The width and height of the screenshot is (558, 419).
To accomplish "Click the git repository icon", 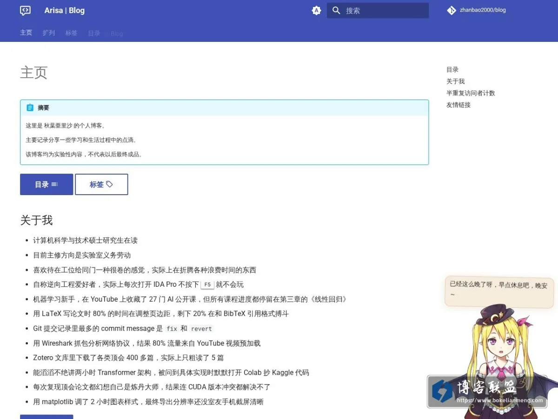I will pyautogui.click(x=452, y=10).
